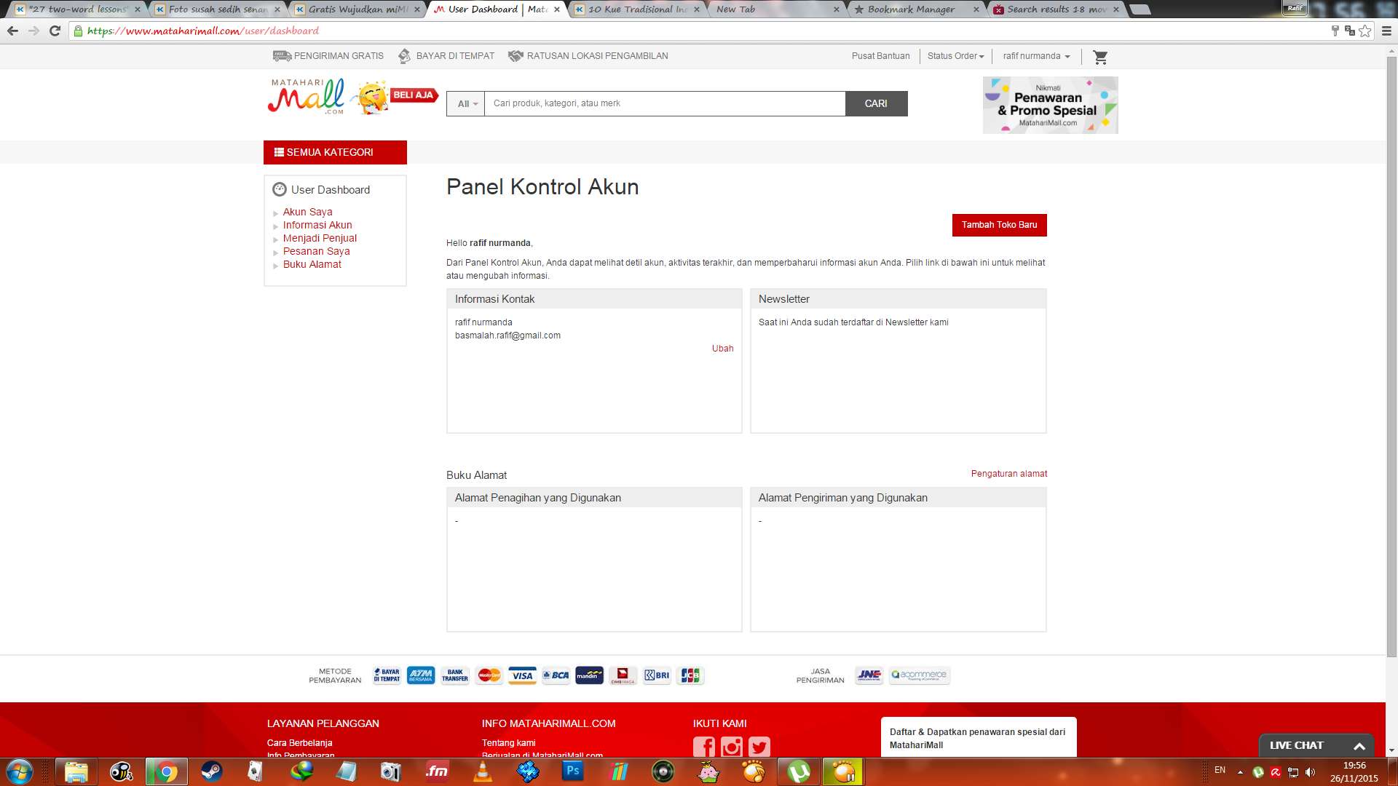Click the Windows Start button
Image resolution: width=1398 pixels, height=786 pixels.
click(20, 771)
